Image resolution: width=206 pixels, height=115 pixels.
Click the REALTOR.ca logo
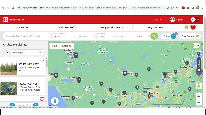14,19
